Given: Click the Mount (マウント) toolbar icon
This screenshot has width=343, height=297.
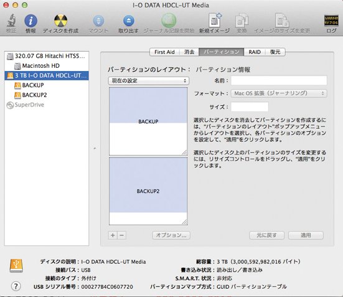Looking at the screenshot, I should pyautogui.click(x=98, y=21).
